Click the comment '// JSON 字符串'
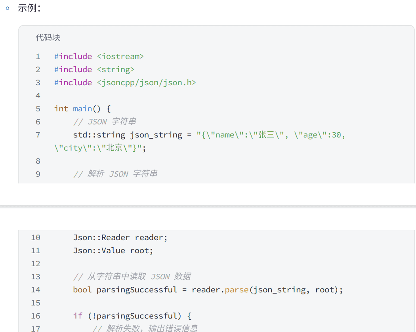The height and width of the screenshot is (332, 416). (105, 122)
